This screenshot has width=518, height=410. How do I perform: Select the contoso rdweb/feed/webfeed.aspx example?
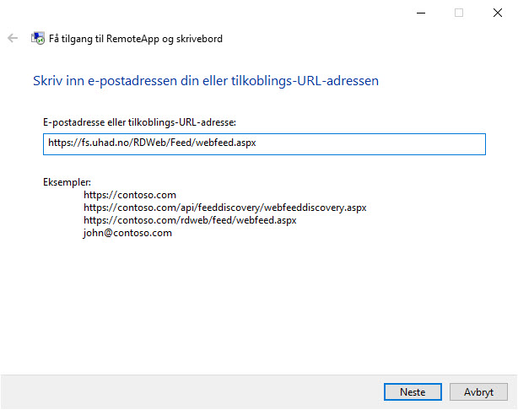(x=190, y=220)
